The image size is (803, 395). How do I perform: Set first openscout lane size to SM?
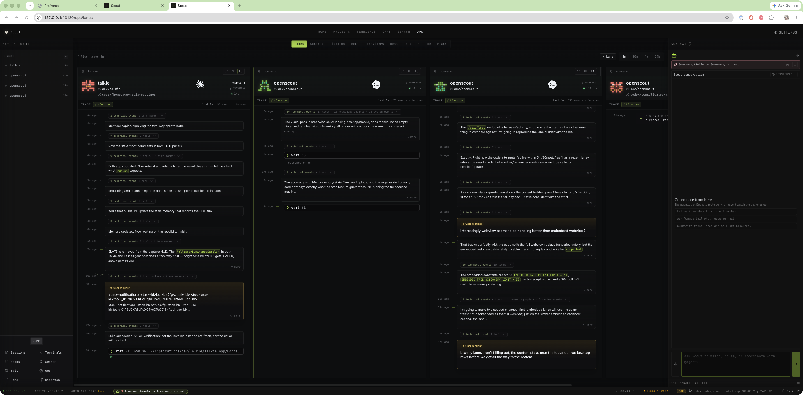point(403,71)
